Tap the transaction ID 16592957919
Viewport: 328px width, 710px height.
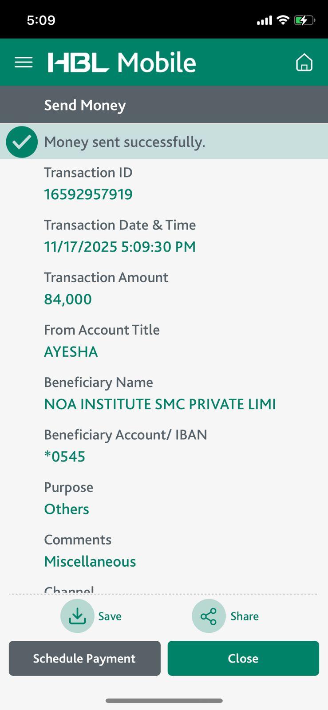point(88,194)
